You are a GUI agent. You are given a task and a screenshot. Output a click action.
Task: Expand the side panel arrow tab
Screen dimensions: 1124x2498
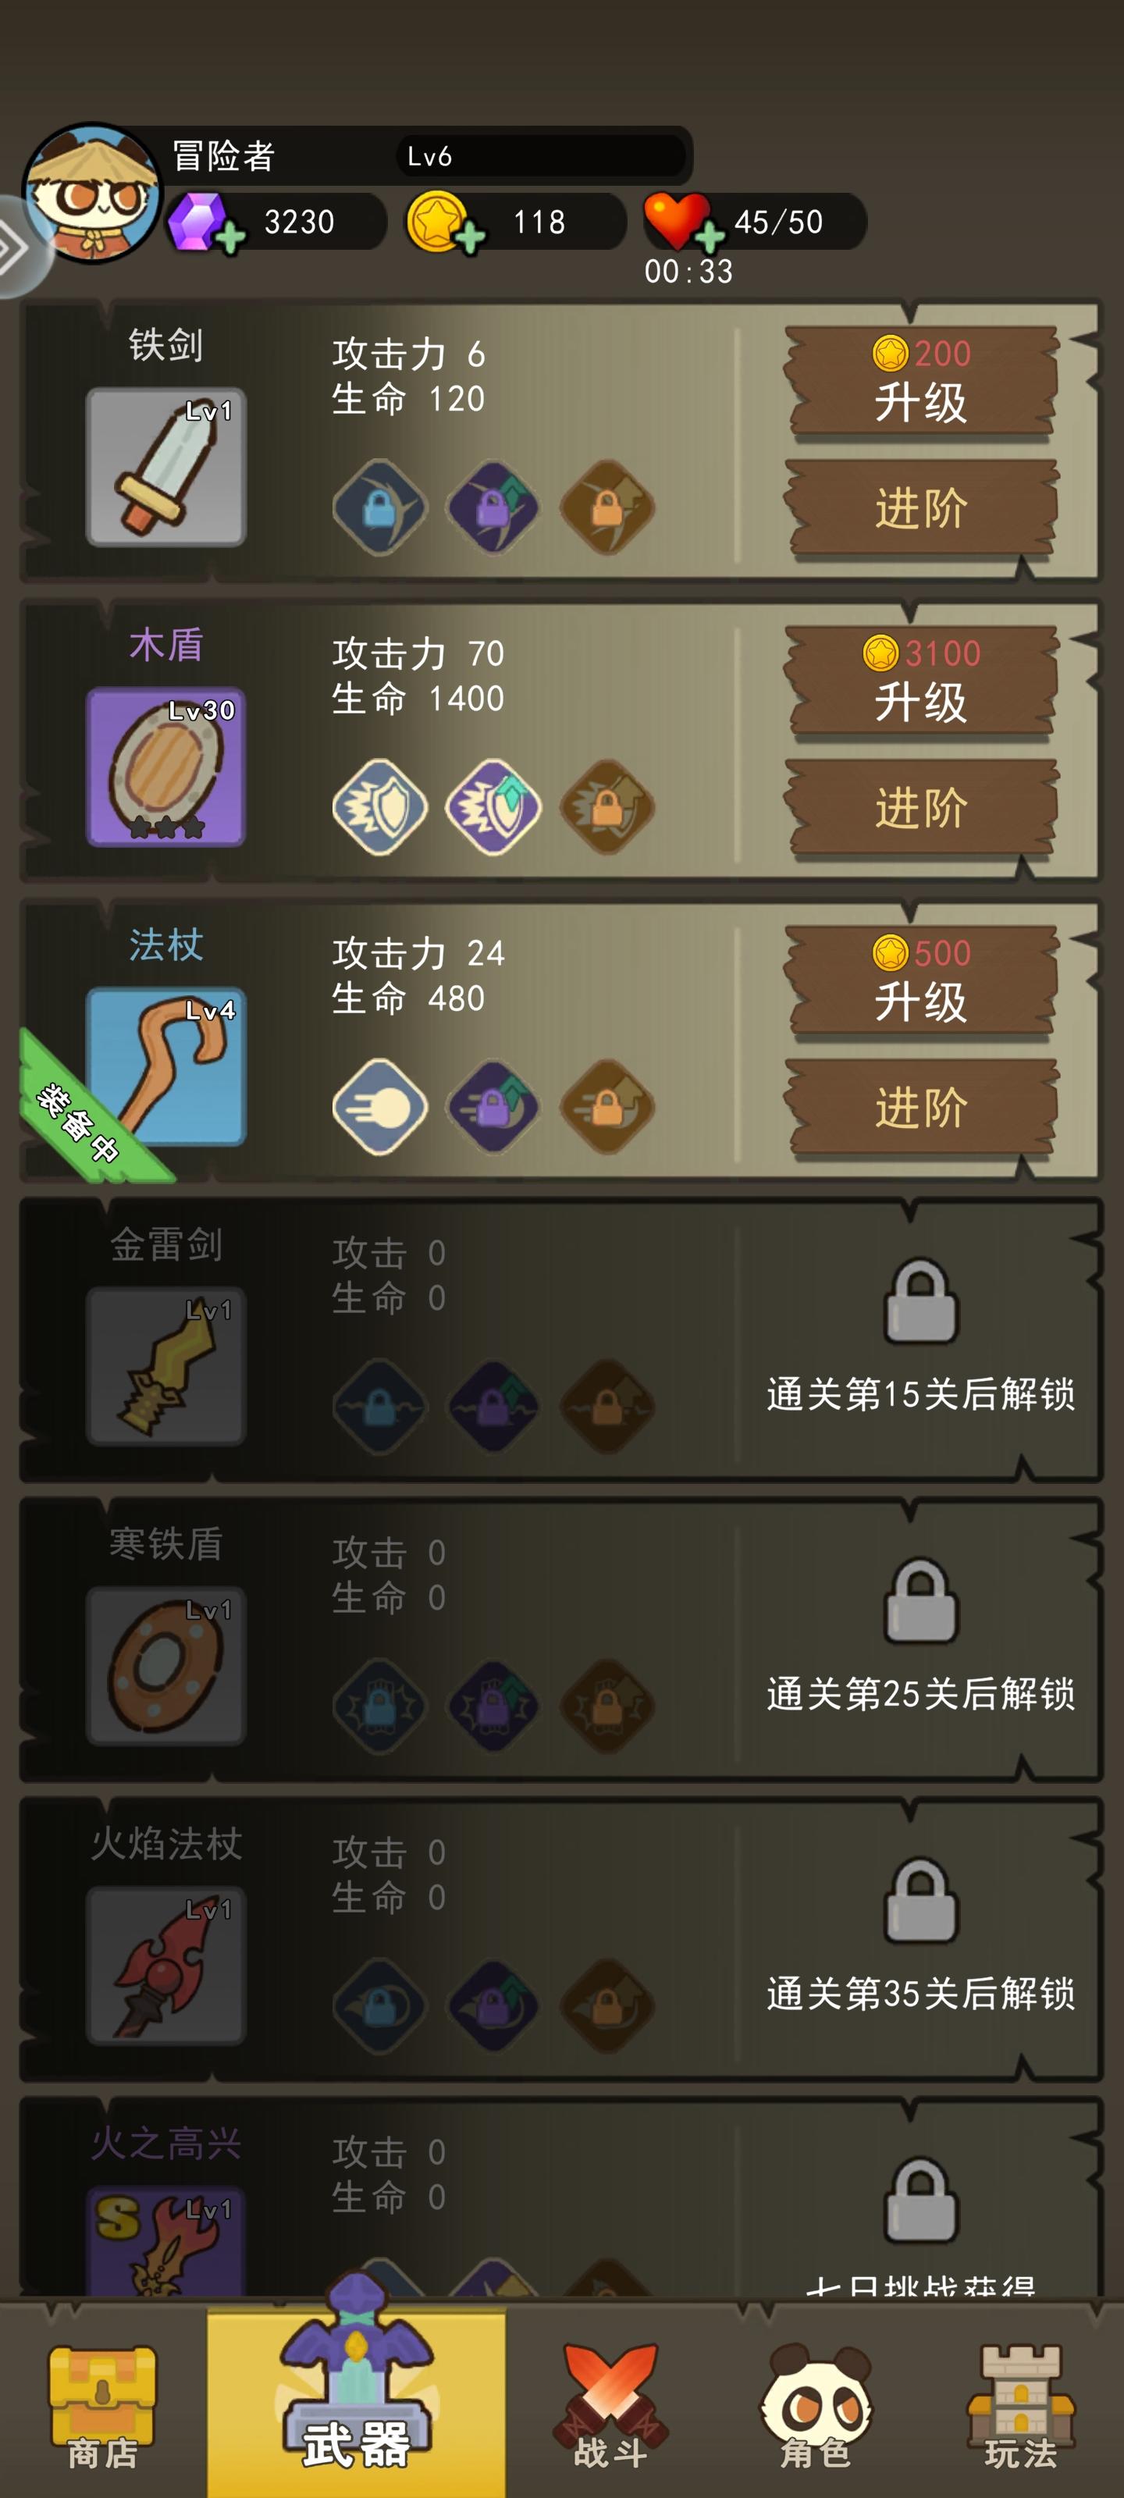click(20, 247)
